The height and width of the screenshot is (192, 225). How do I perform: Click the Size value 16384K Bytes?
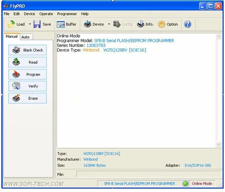click(x=94, y=165)
